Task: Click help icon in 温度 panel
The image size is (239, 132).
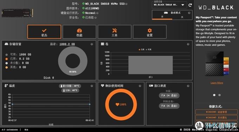Action: [92, 86]
